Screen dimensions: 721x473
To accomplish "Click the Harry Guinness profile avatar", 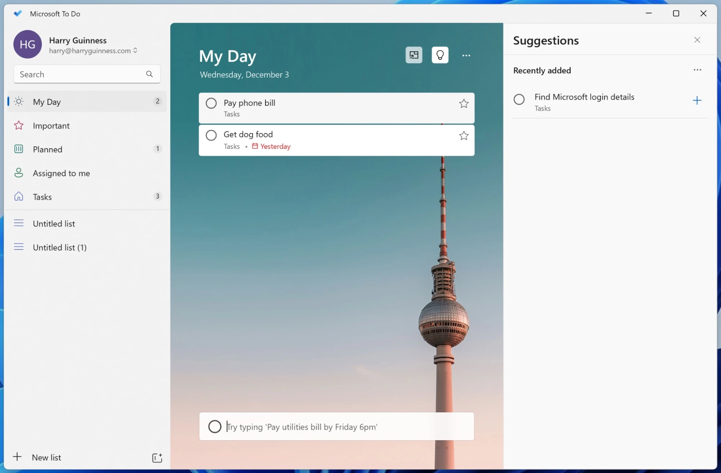I will pos(27,44).
